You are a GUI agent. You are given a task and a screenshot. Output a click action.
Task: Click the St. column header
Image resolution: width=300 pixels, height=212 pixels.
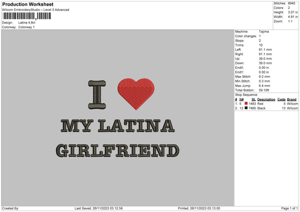tap(254, 99)
